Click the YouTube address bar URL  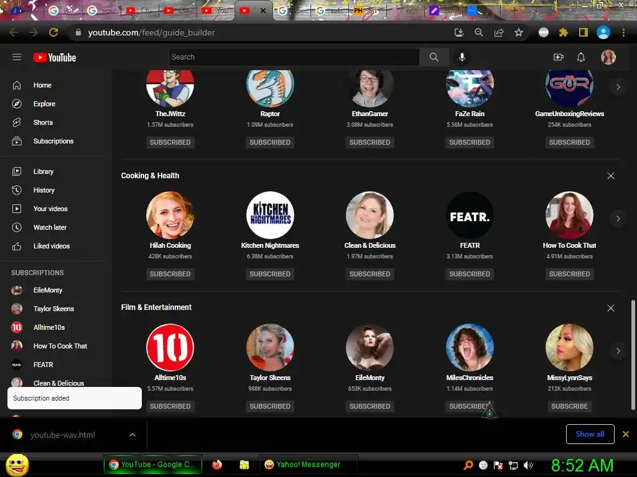(x=151, y=32)
